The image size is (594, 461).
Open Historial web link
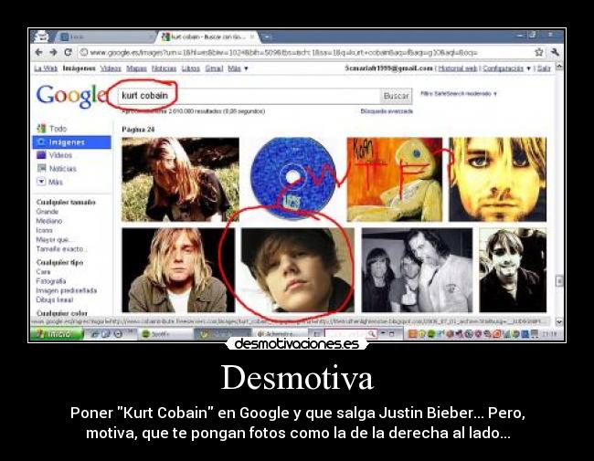point(457,68)
